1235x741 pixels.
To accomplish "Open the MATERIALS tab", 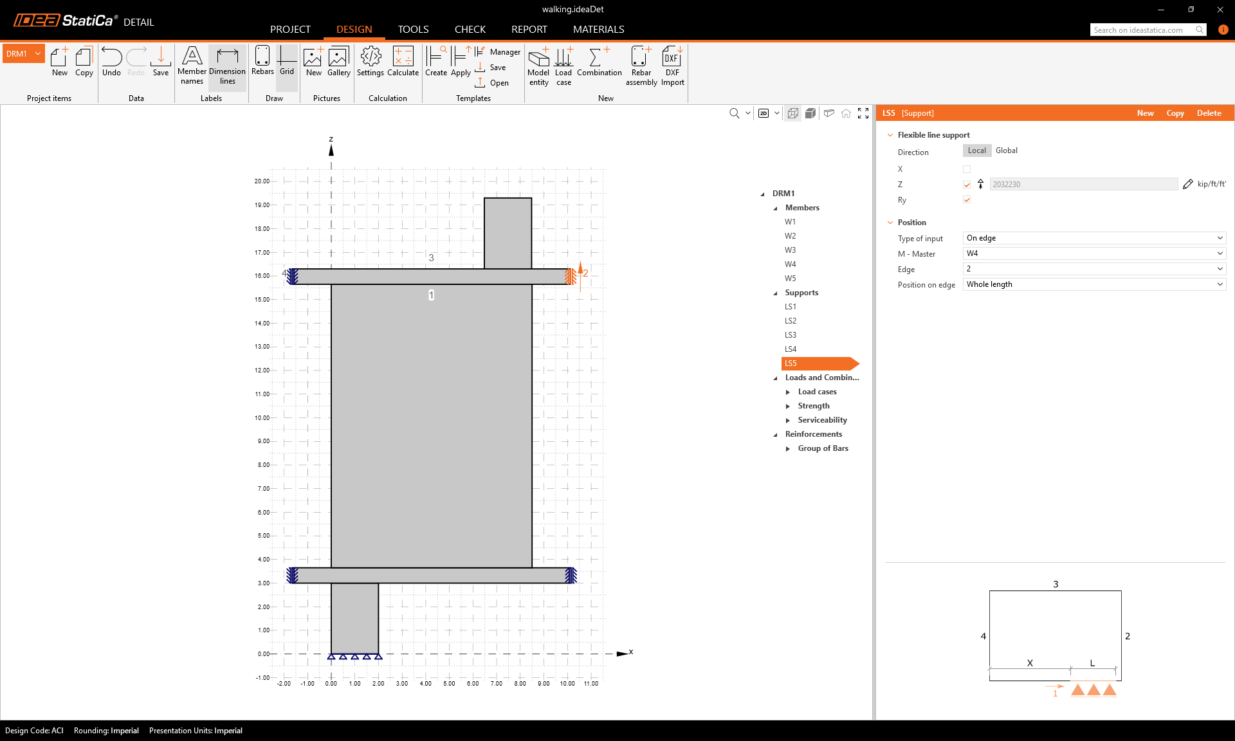I will pos(598,30).
